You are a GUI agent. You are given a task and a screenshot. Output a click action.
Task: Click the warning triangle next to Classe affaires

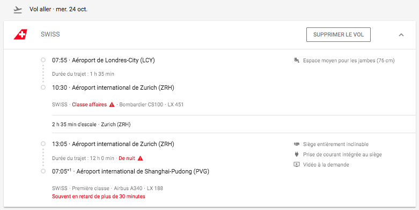pos(112,105)
